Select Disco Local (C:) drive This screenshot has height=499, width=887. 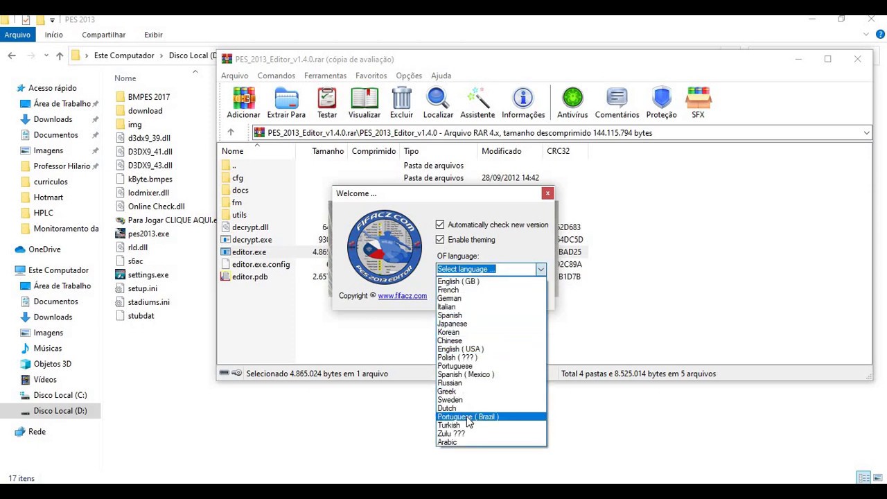point(60,395)
